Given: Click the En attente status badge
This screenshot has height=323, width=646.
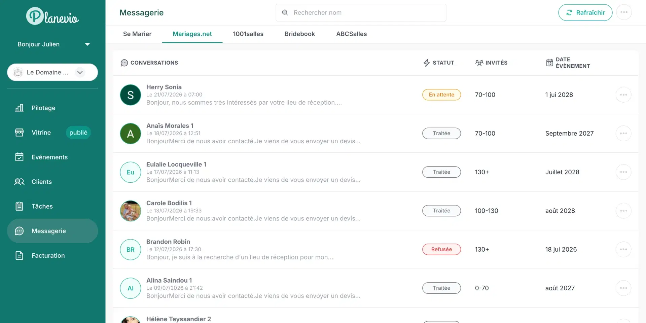Looking at the screenshot, I should tap(441, 95).
